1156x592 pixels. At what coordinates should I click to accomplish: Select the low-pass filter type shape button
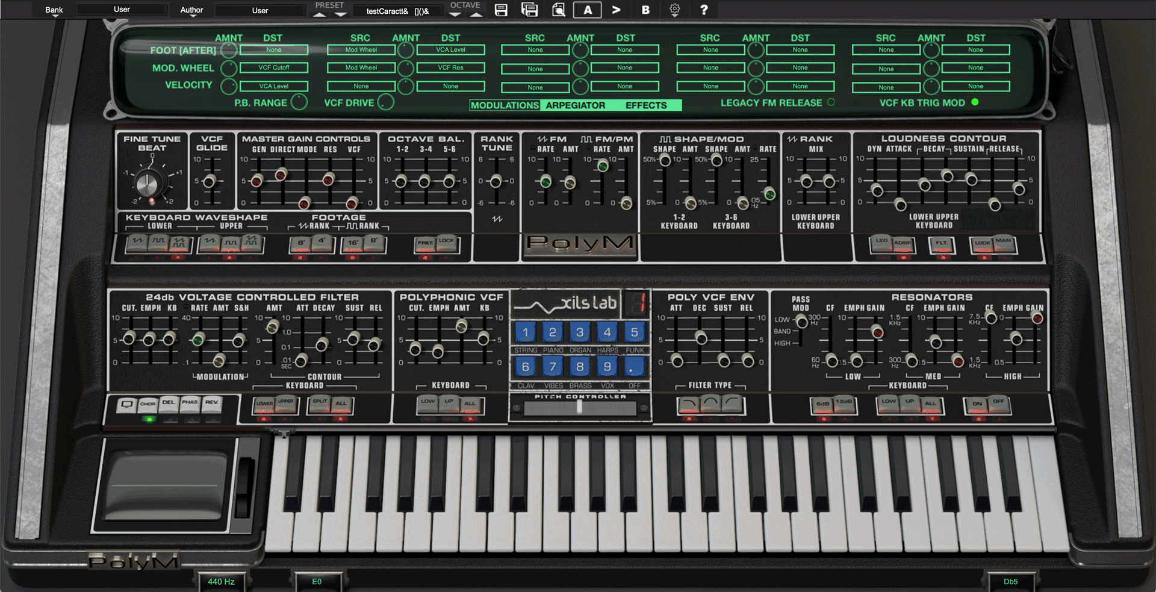tap(689, 404)
